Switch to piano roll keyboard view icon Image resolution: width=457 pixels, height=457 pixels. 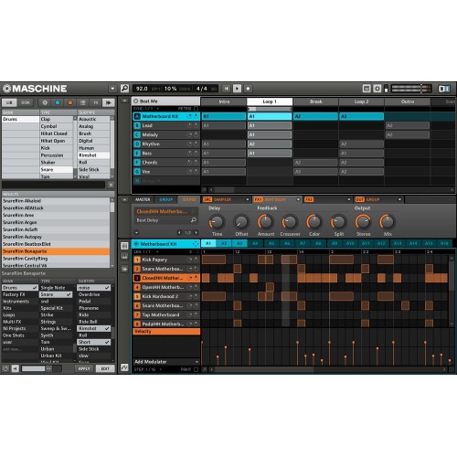click(124, 257)
